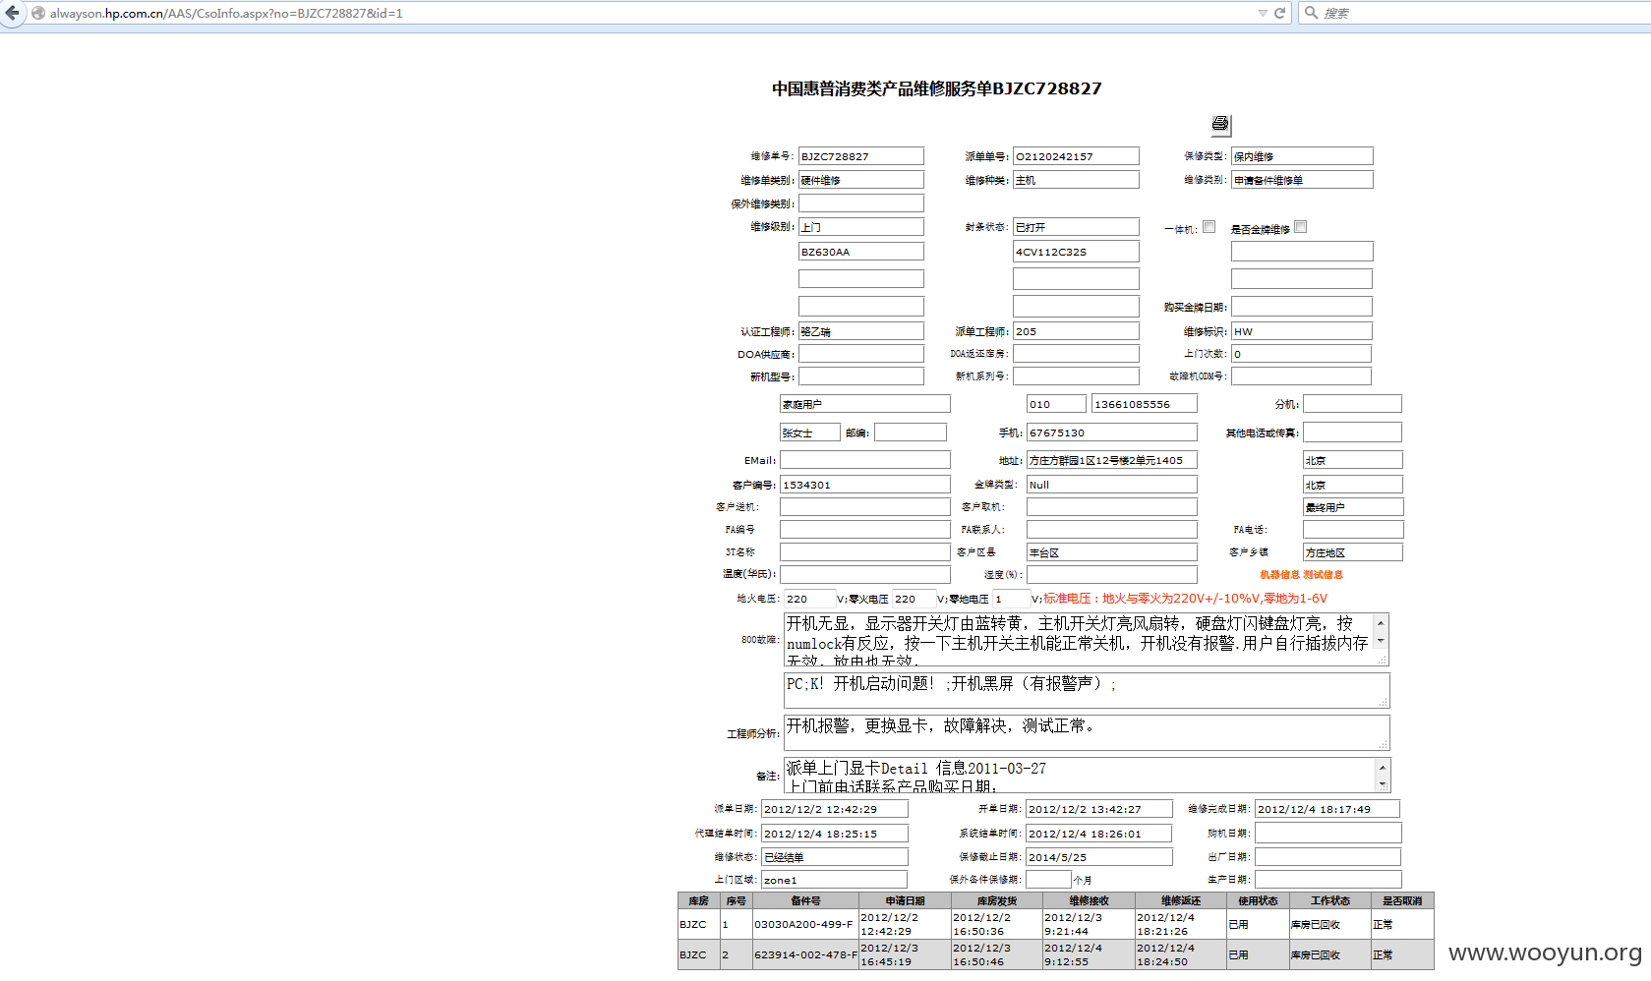Image resolution: width=1651 pixels, height=981 pixels.
Task: Click the up arrow in 800故障 textarea
Action: coord(1381,623)
